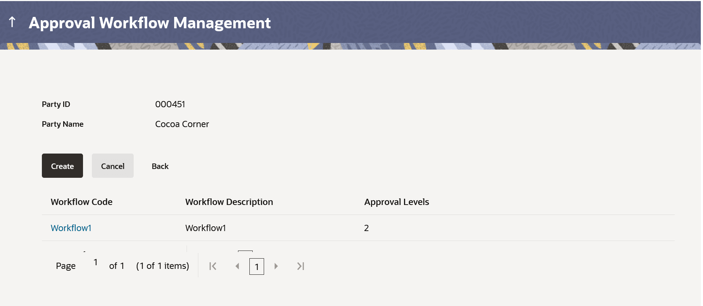Image resolution: width=703 pixels, height=306 pixels.
Task: Click the Back button
Action: (x=160, y=166)
